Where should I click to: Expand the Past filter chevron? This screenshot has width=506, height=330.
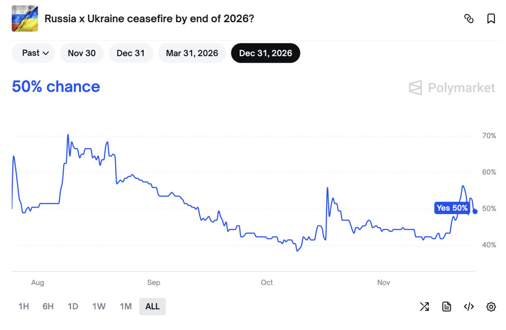46,53
